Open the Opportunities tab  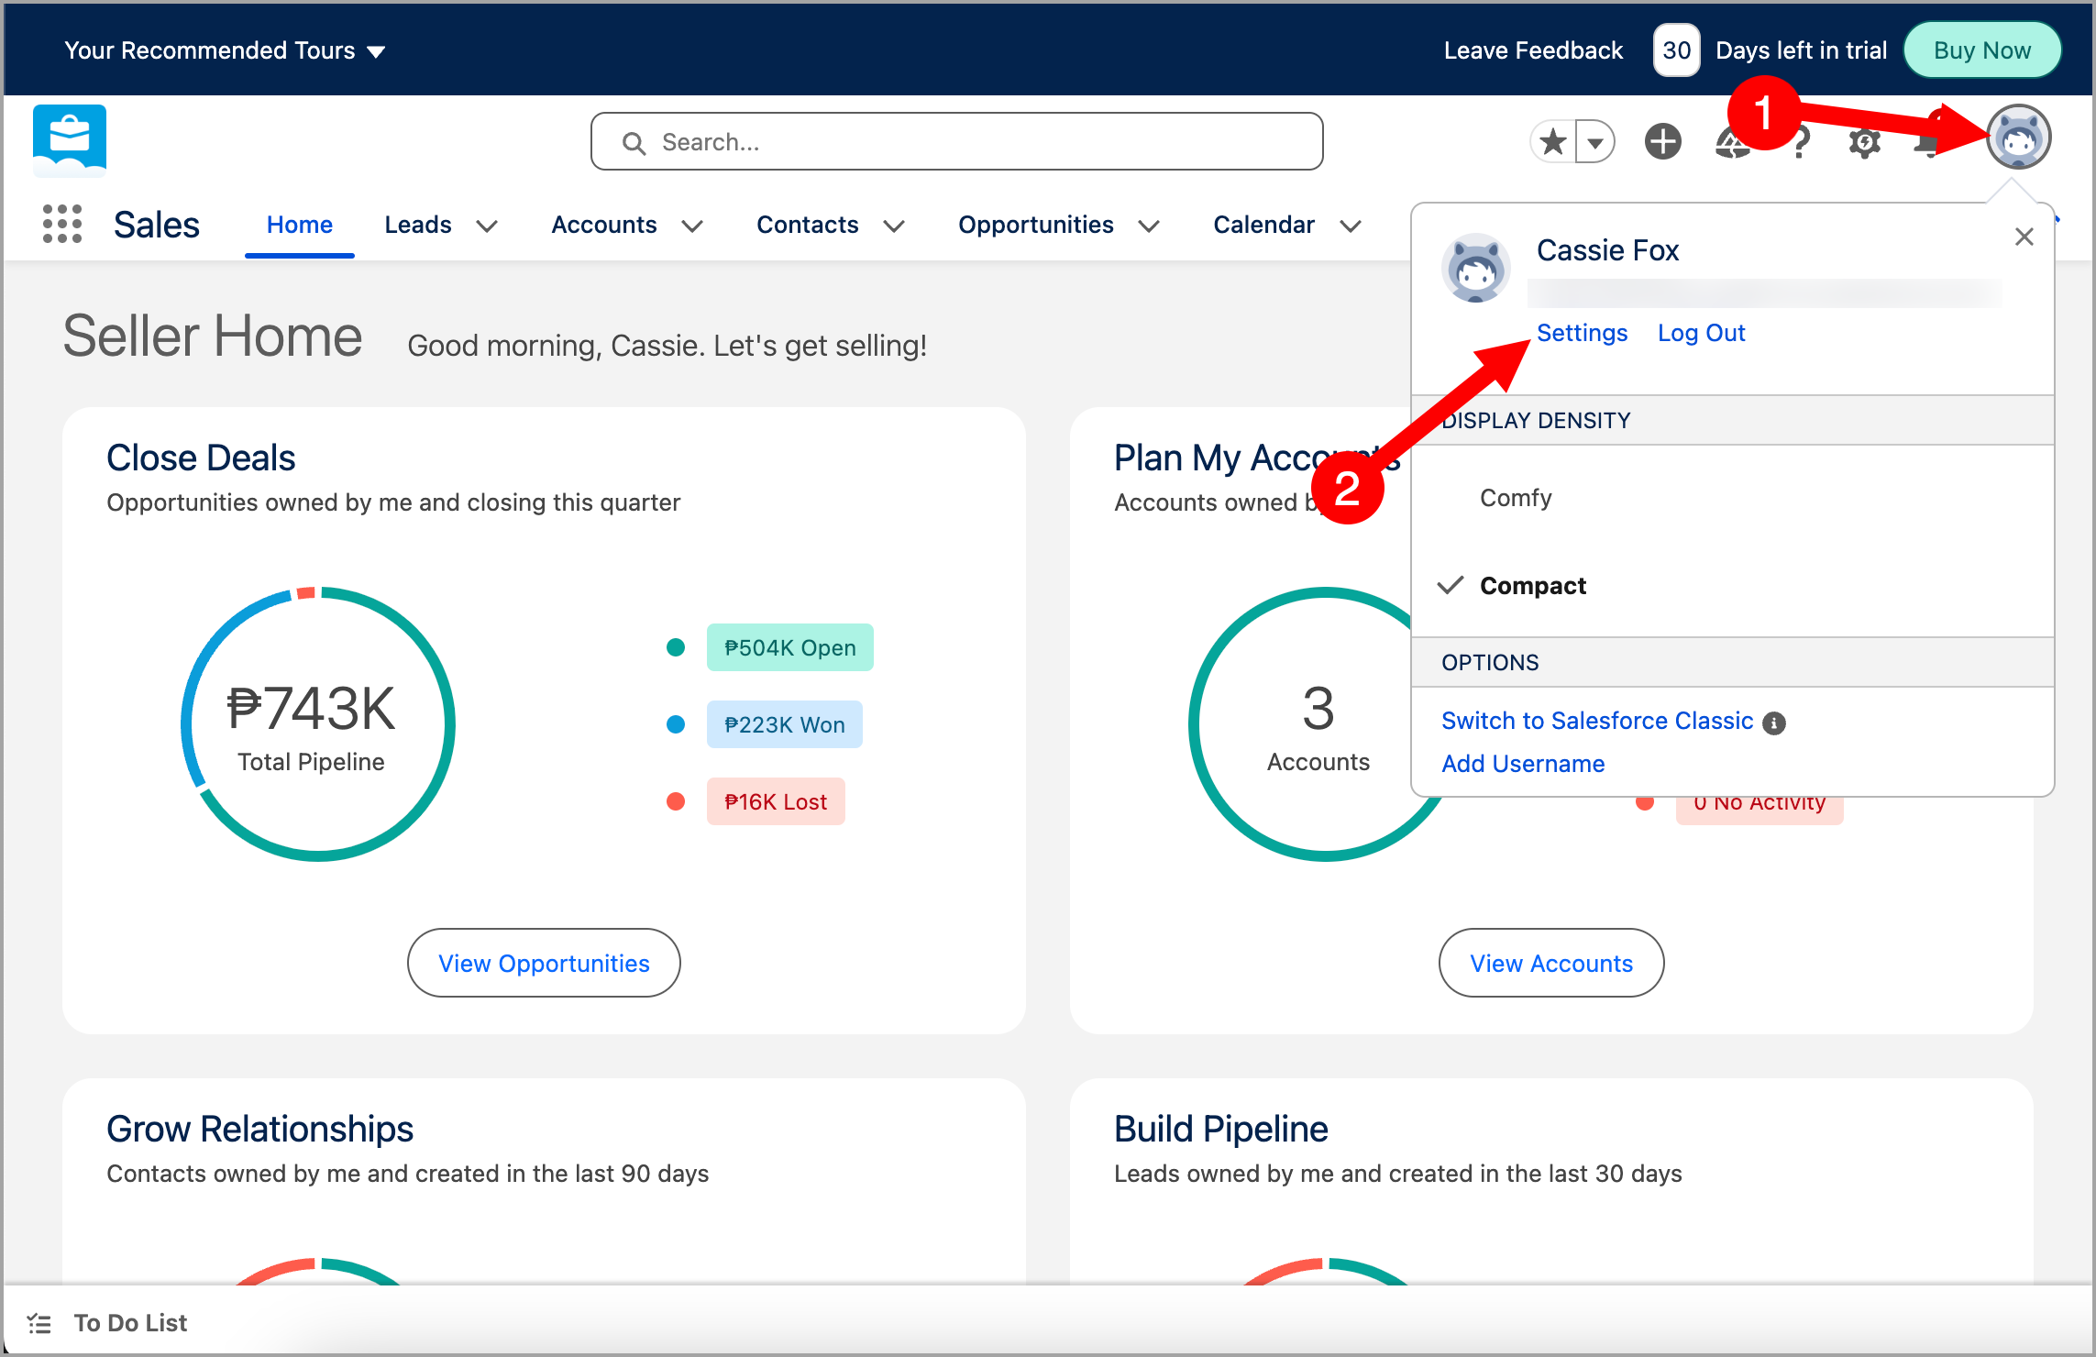(1036, 225)
